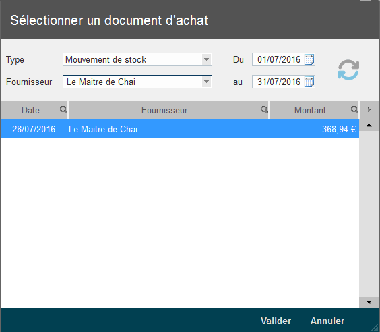Open the calendar picker for Du date
This screenshot has height=332, width=380.
click(x=309, y=59)
